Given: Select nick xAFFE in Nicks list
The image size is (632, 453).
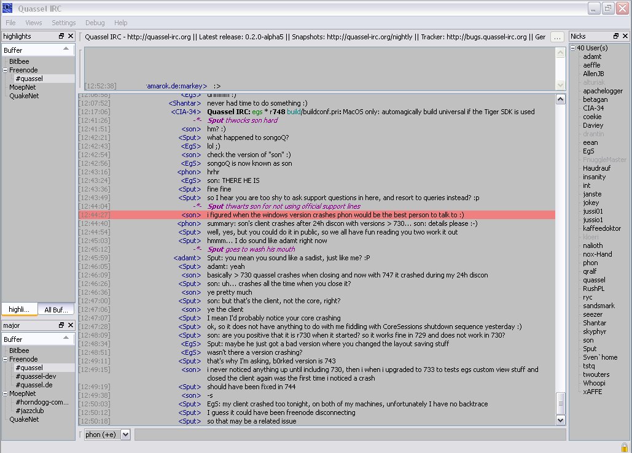Looking at the screenshot, I should click(592, 392).
